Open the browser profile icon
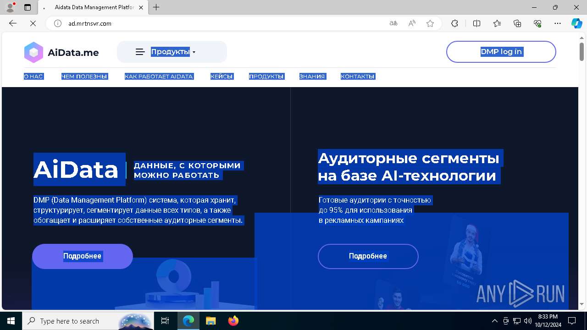The image size is (587, 330). click(x=10, y=7)
